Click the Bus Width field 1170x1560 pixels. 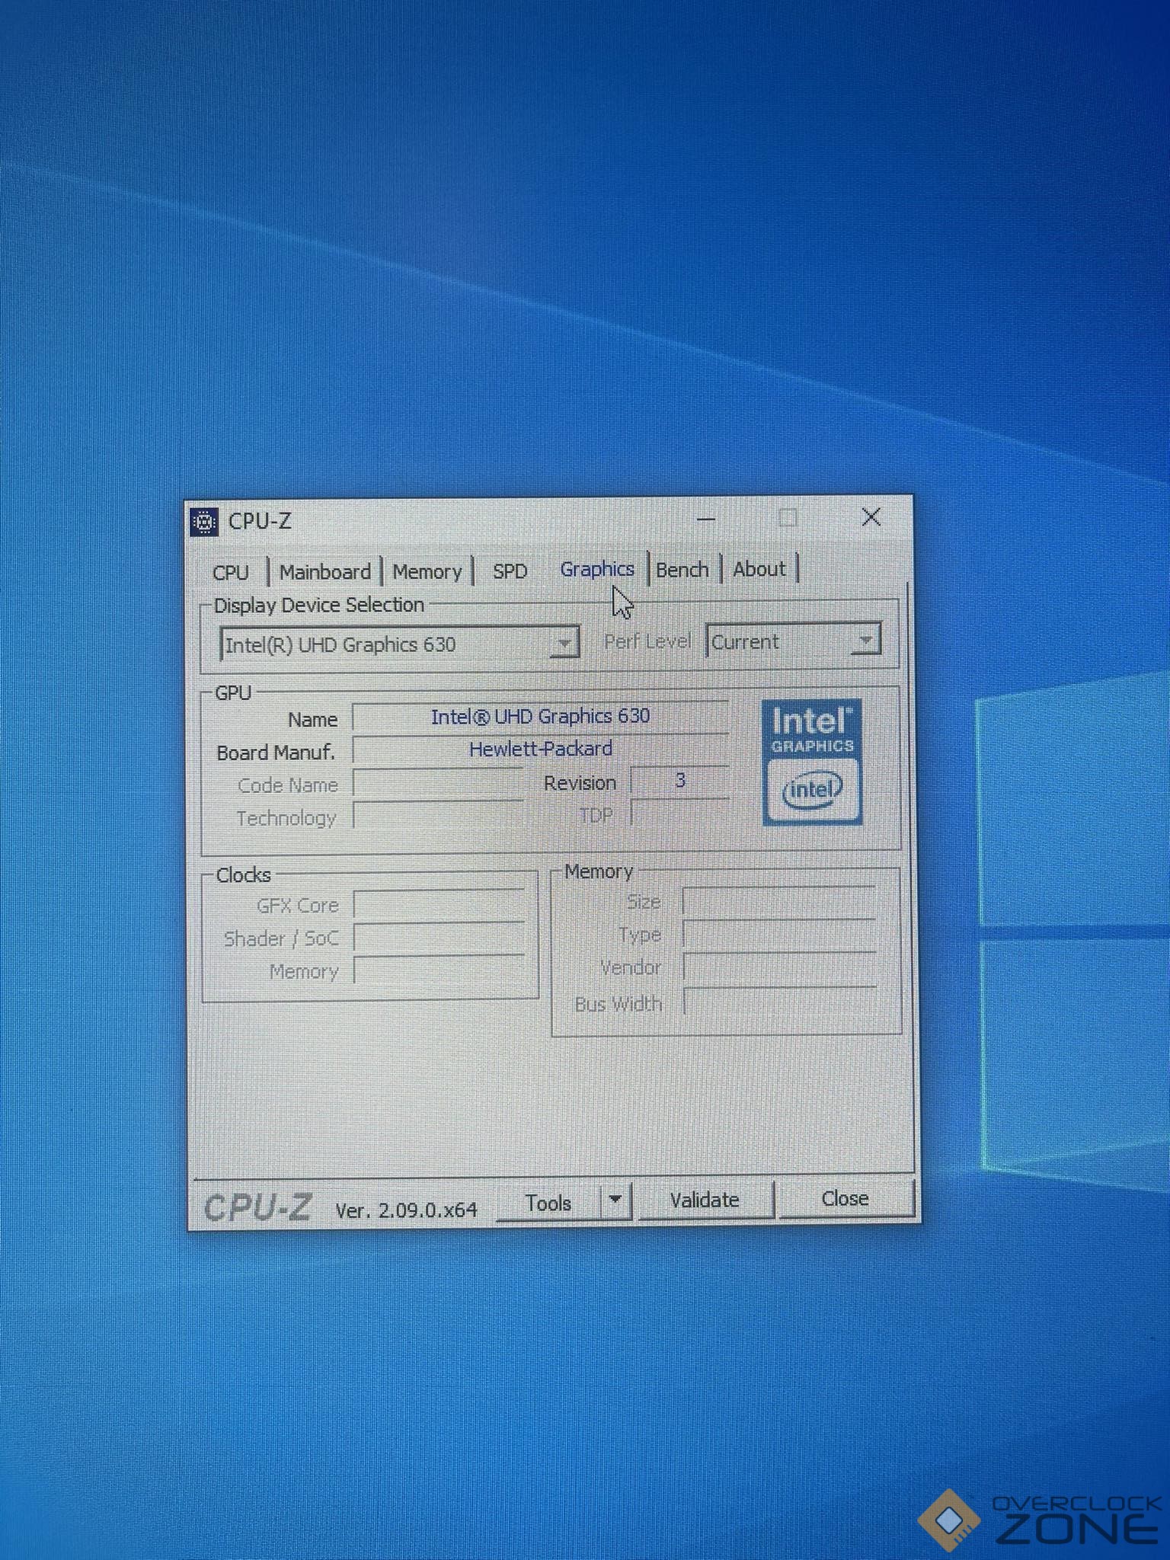click(779, 1002)
